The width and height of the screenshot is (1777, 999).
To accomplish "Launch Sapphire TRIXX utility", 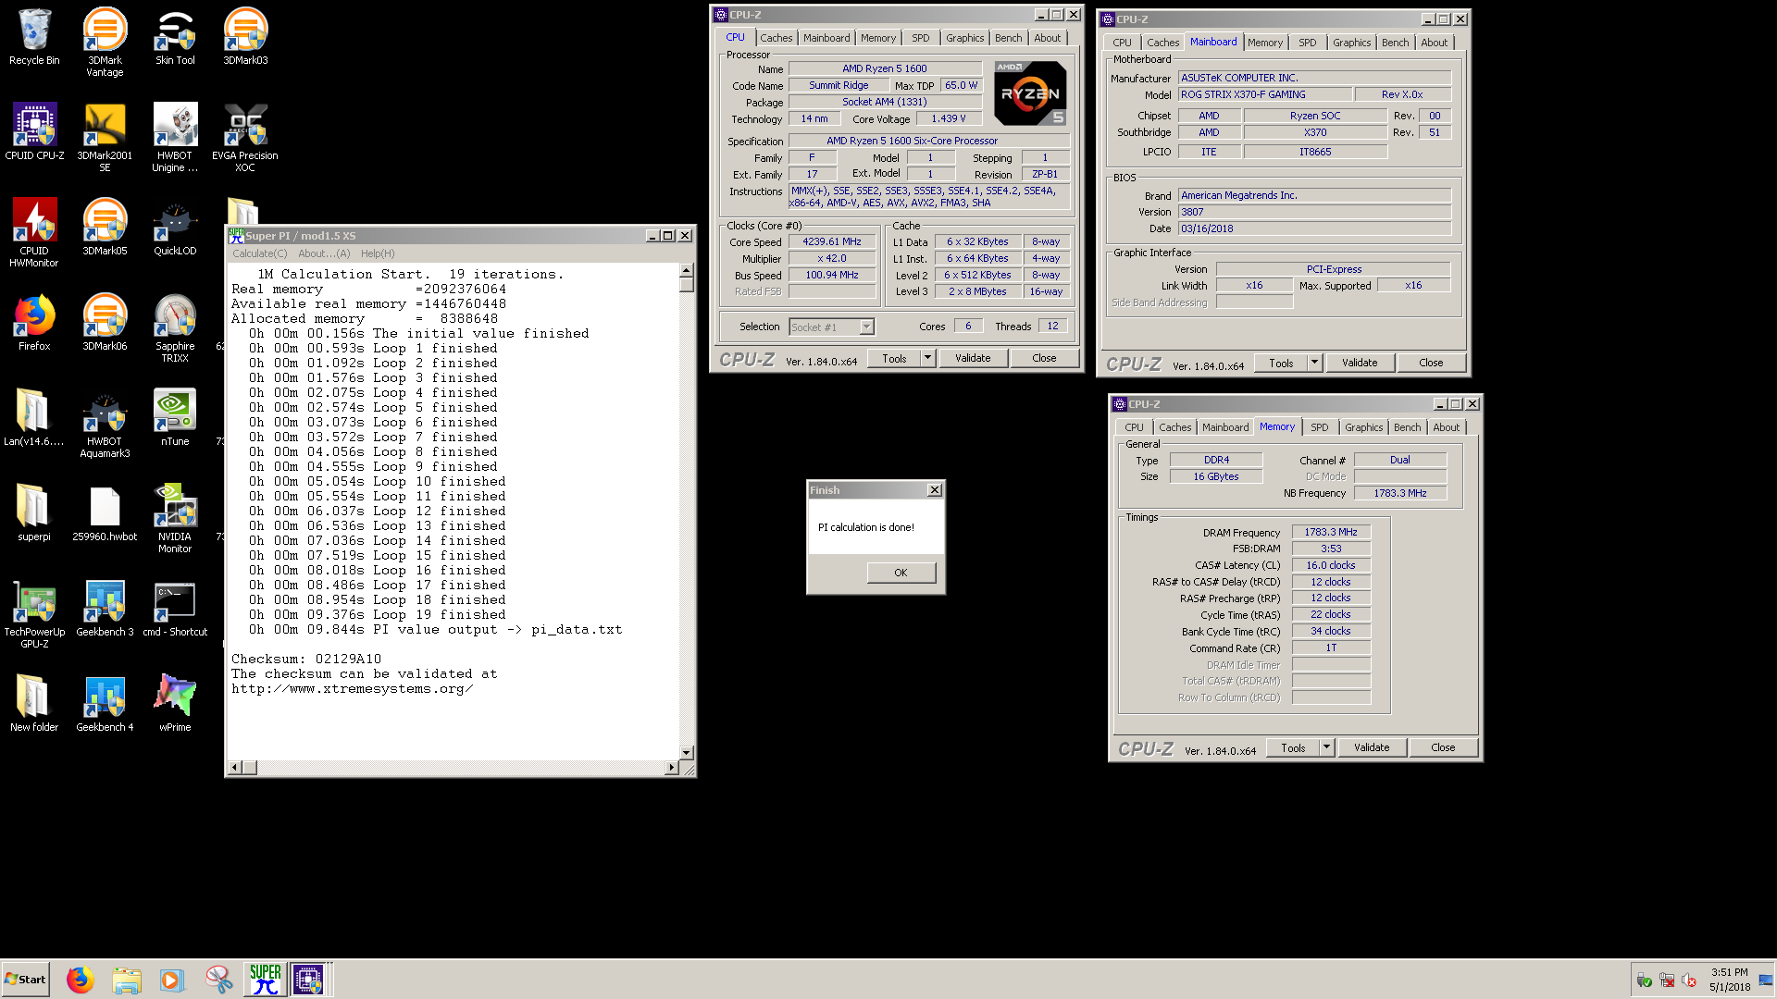I will click(175, 327).
